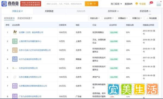Image resolution: width=163 pixels, height=99 pixels.
Task: Click the 持股起止时间 column header
Action: pyautogui.click(x=148, y=25)
